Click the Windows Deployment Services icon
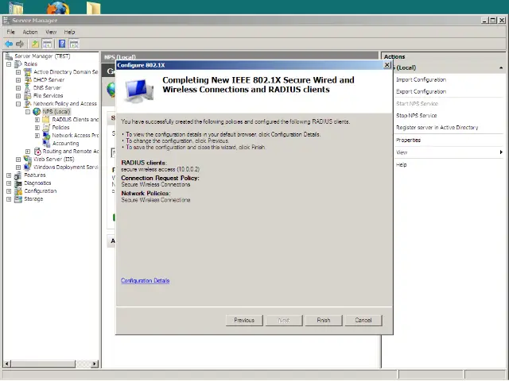This screenshot has height=381, width=509. 28,167
